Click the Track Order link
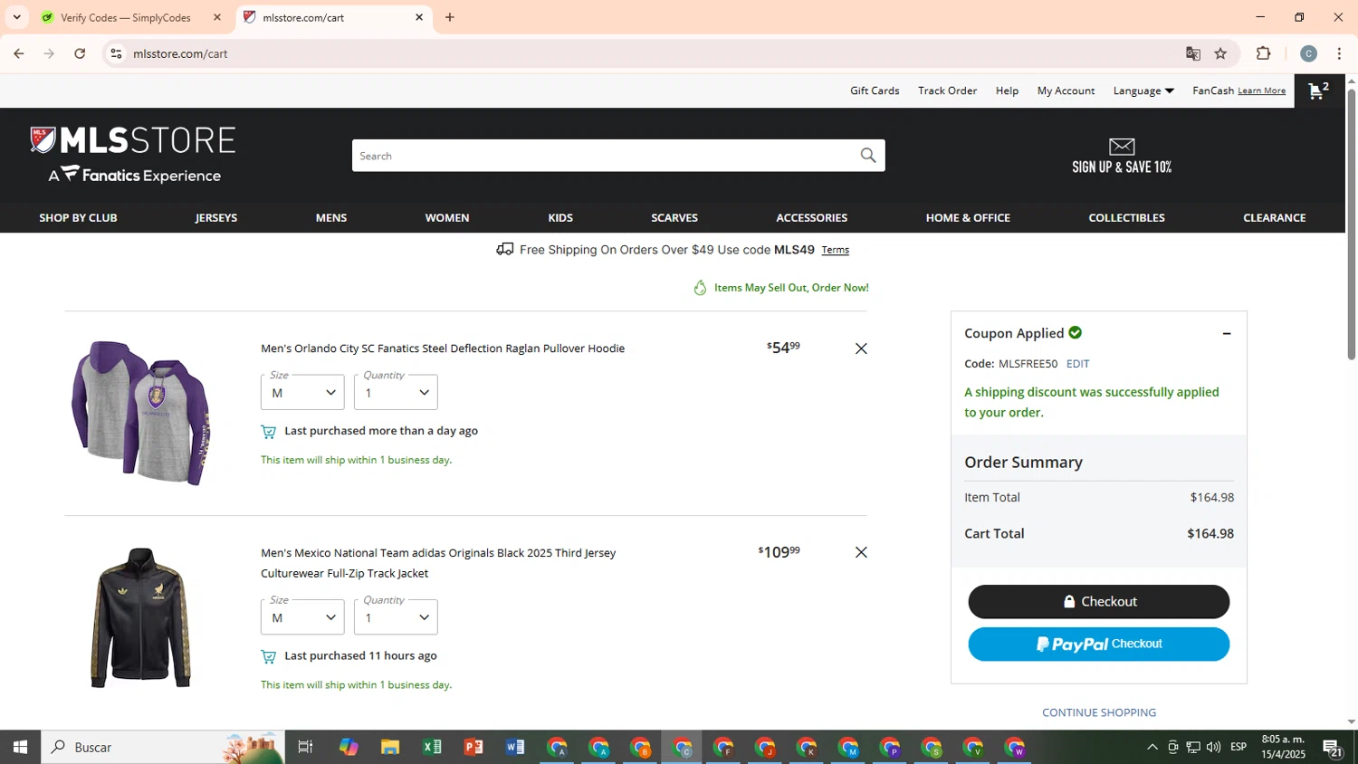This screenshot has width=1358, height=764. tap(947, 91)
